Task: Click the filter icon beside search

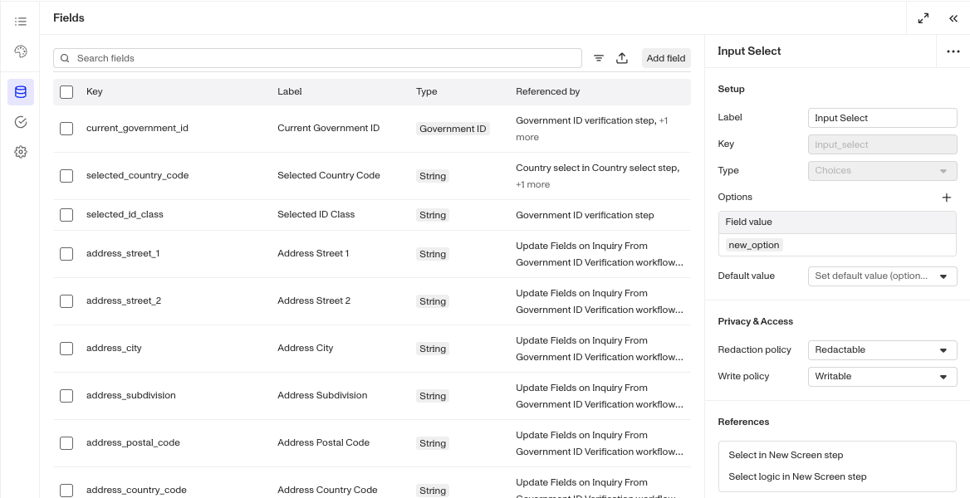Action: coord(598,58)
